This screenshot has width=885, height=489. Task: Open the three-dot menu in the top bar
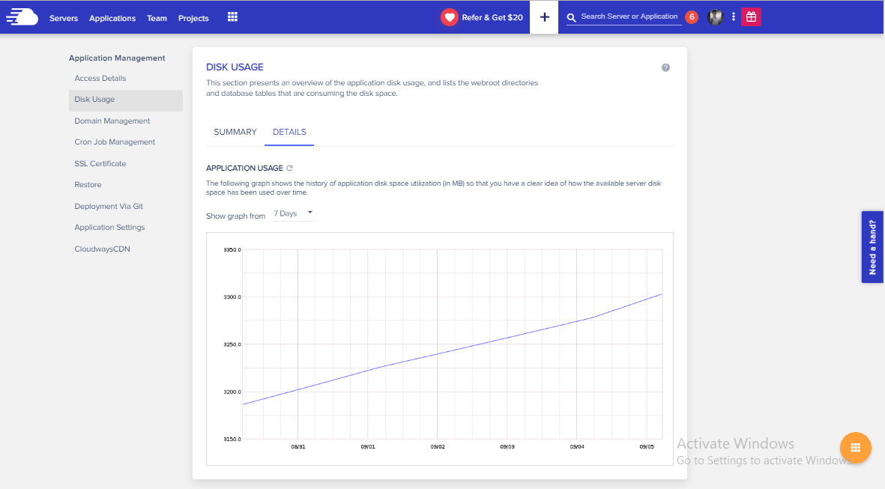point(733,16)
